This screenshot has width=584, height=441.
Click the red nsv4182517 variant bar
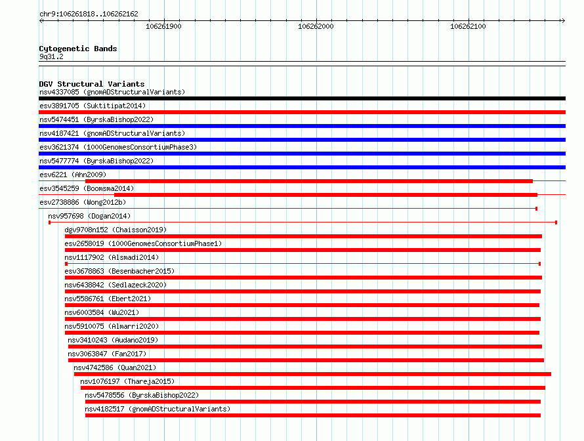click(x=313, y=415)
